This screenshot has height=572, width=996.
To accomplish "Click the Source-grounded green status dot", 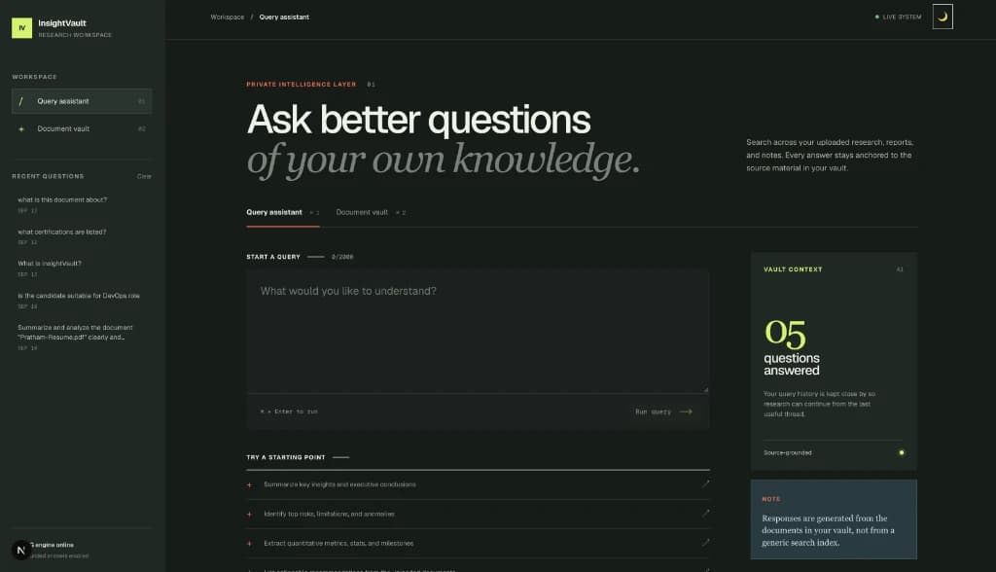I will click(902, 452).
